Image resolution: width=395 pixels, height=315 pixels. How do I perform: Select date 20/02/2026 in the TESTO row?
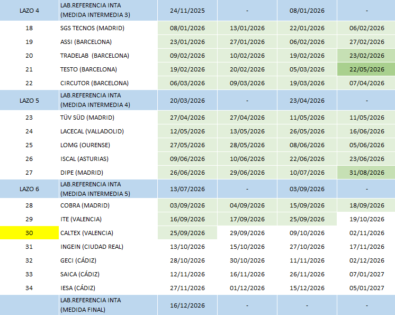[247, 69]
